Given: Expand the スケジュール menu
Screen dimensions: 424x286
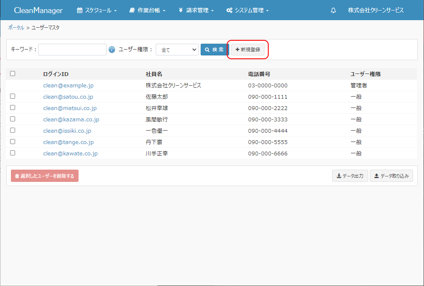Looking at the screenshot, I should point(97,10).
